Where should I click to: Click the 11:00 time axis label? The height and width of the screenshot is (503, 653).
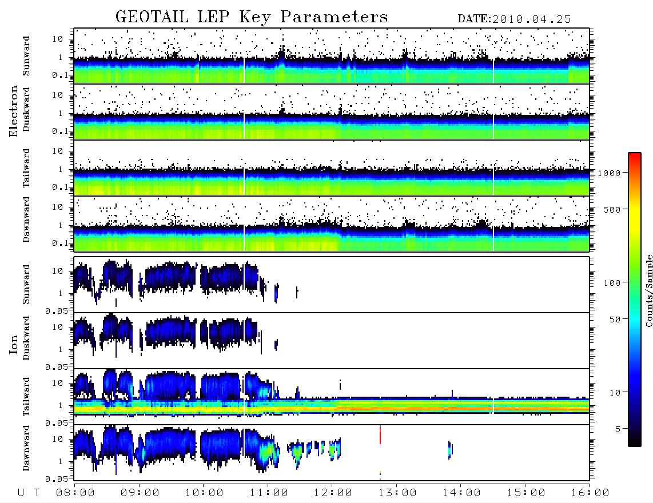(269, 493)
